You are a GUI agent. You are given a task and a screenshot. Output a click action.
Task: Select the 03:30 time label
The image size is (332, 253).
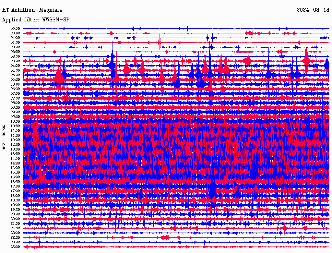click(x=15, y=61)
